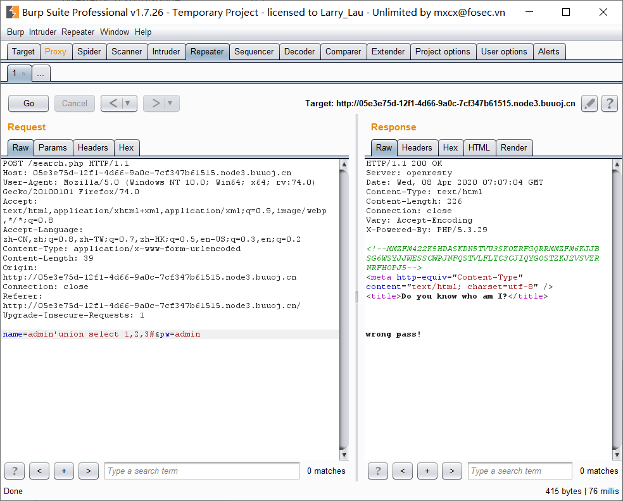The width and height of the screenshot is (623, 501).
Task: Switch to the Render view of the response
Action: pos(514,147)
